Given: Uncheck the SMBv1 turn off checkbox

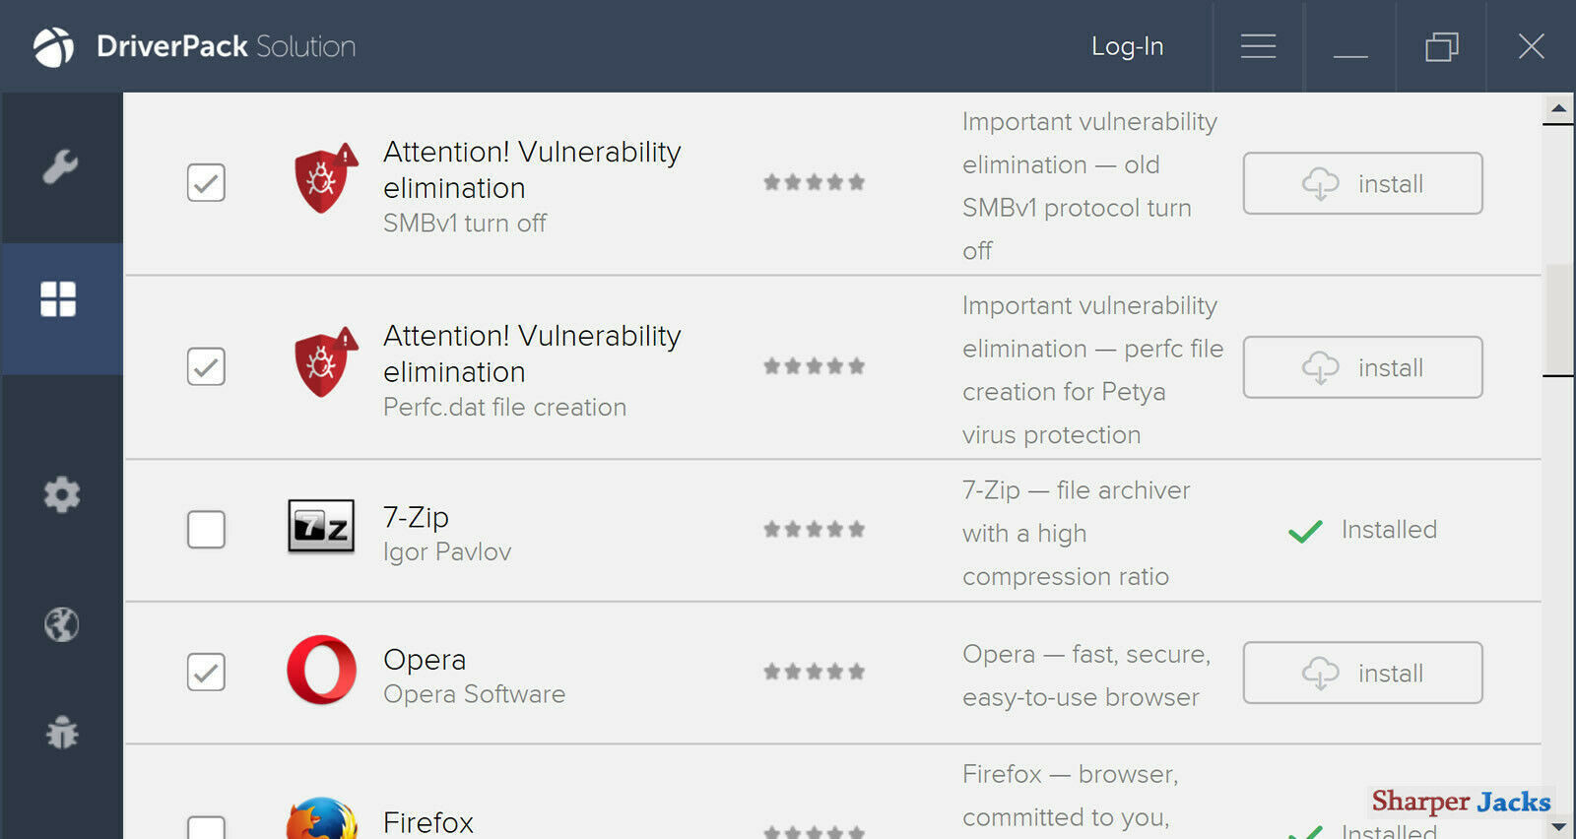Looking at the screenshot, I should coord(206,182).
